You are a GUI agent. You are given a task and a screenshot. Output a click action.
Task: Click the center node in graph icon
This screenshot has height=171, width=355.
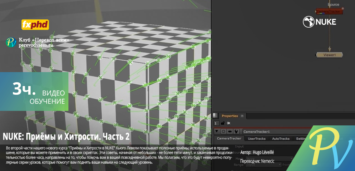coord(223,132)
